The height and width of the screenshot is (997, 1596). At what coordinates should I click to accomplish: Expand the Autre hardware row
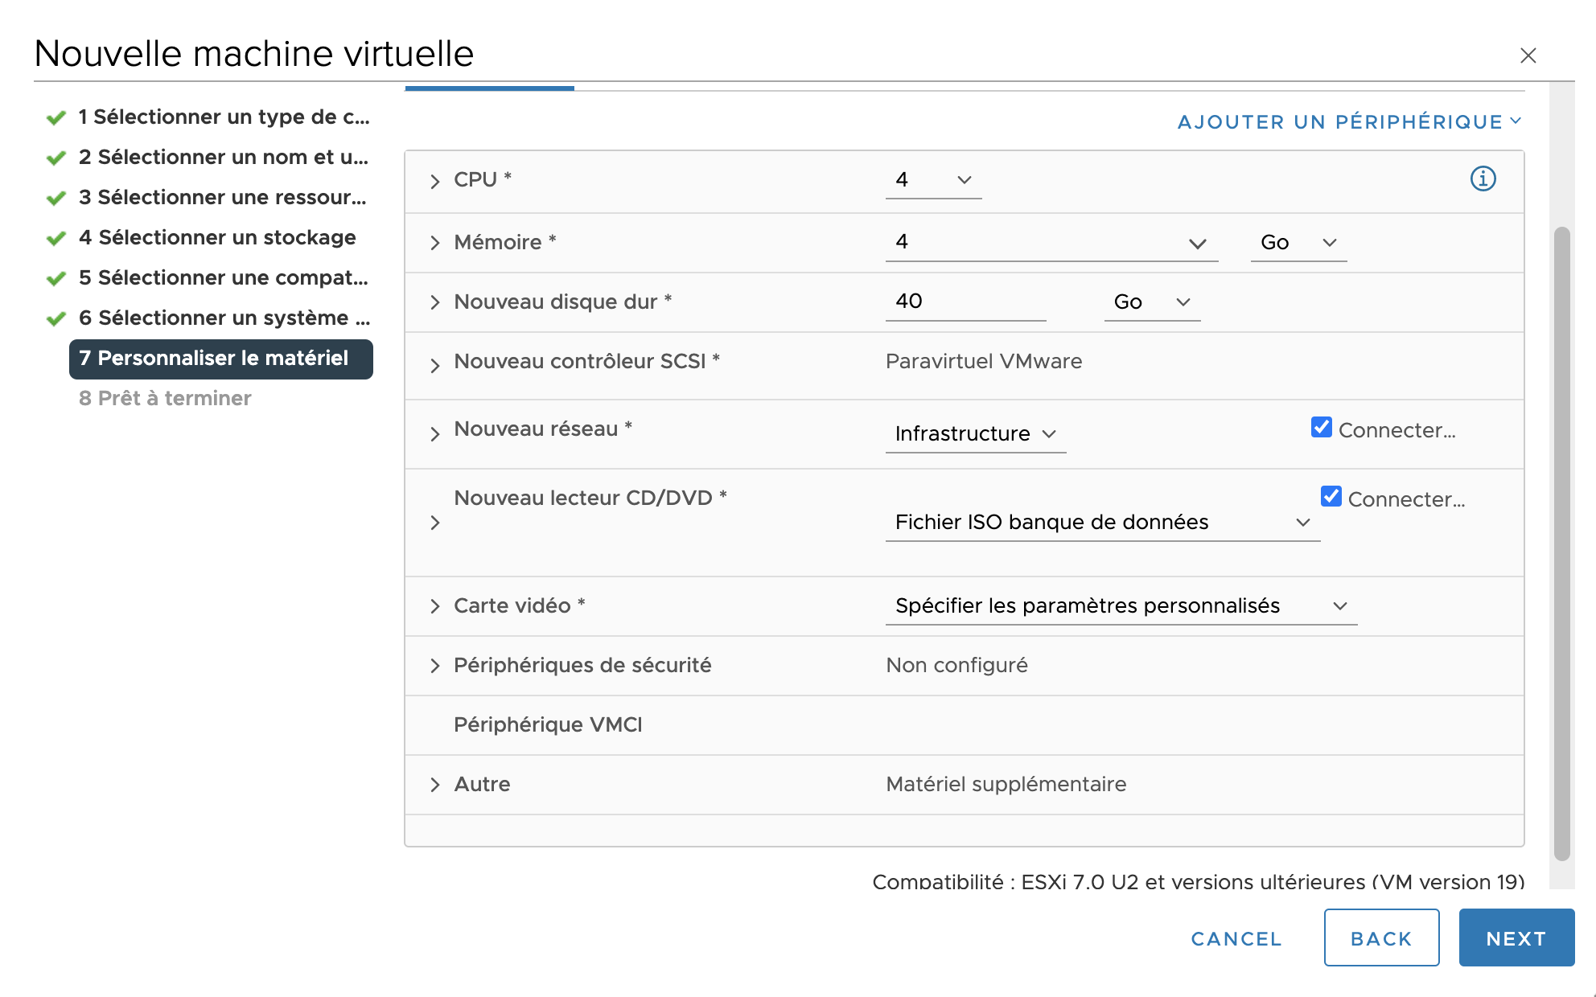[434, 785]
